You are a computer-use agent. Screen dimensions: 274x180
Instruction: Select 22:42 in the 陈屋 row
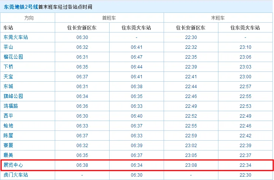tap(245, 136)
